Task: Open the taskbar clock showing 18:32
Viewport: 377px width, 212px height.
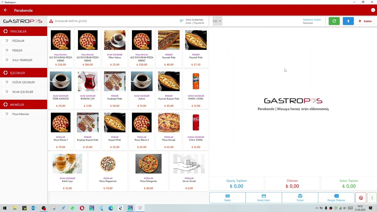Action: tap(360, 208)
